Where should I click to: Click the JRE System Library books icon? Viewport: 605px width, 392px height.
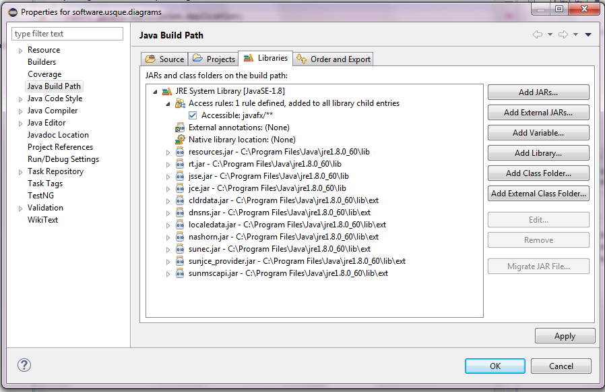click(166, 92)
